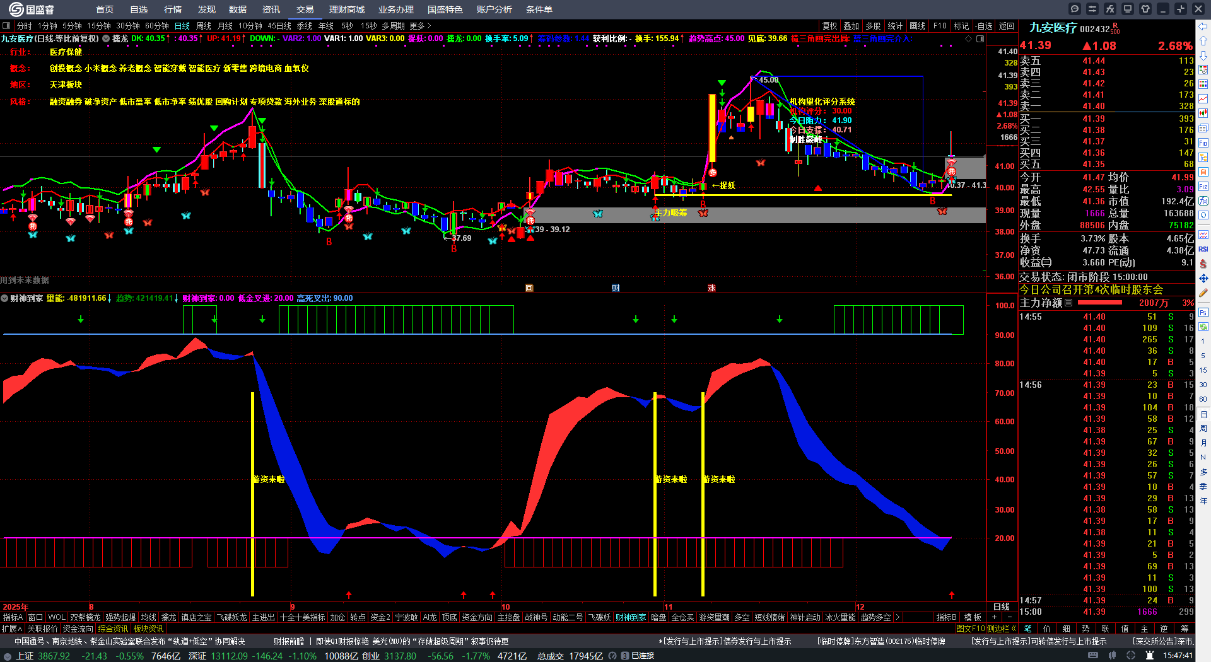Expand the 更多 periods dropdown
The height and width of the screenshot is (662, 1211).
pyautogui.click(x=420, y=26)
